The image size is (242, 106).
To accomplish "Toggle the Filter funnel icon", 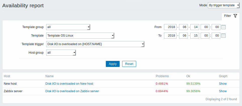I will click(x=235, y=16).
